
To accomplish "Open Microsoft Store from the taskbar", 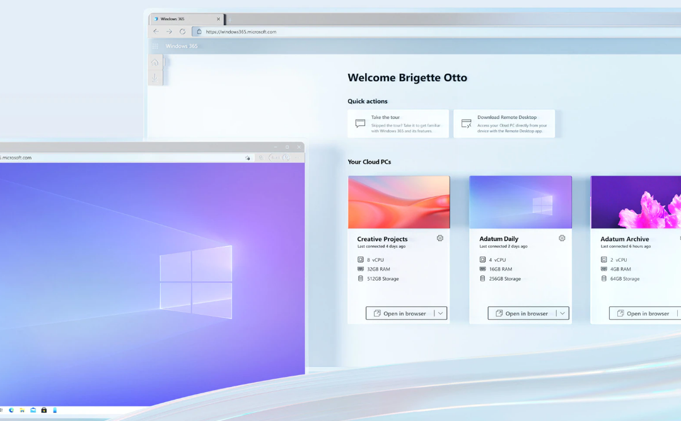I will pyautogui.click(x=44, y=410).
